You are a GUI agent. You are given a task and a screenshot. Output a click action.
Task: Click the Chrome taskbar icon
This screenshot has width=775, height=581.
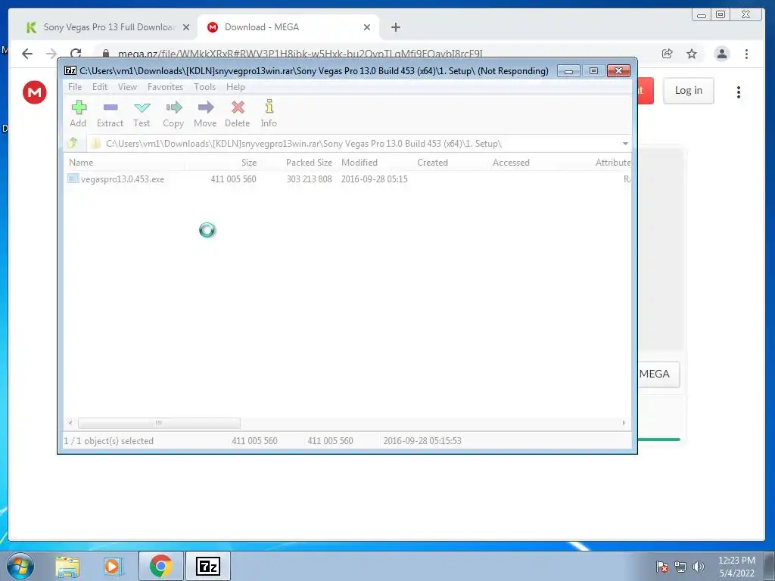click(x=160, y=566)
